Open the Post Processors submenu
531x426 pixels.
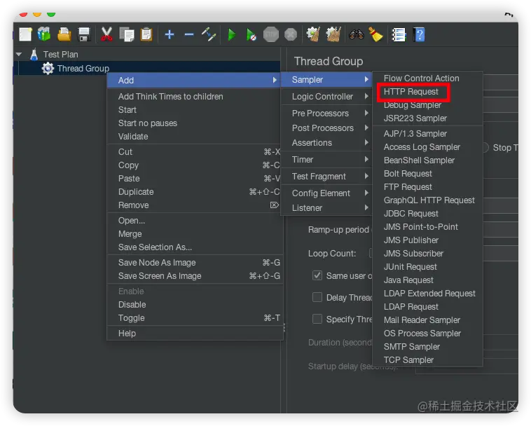pyautogui.click(x=326, y=128)
